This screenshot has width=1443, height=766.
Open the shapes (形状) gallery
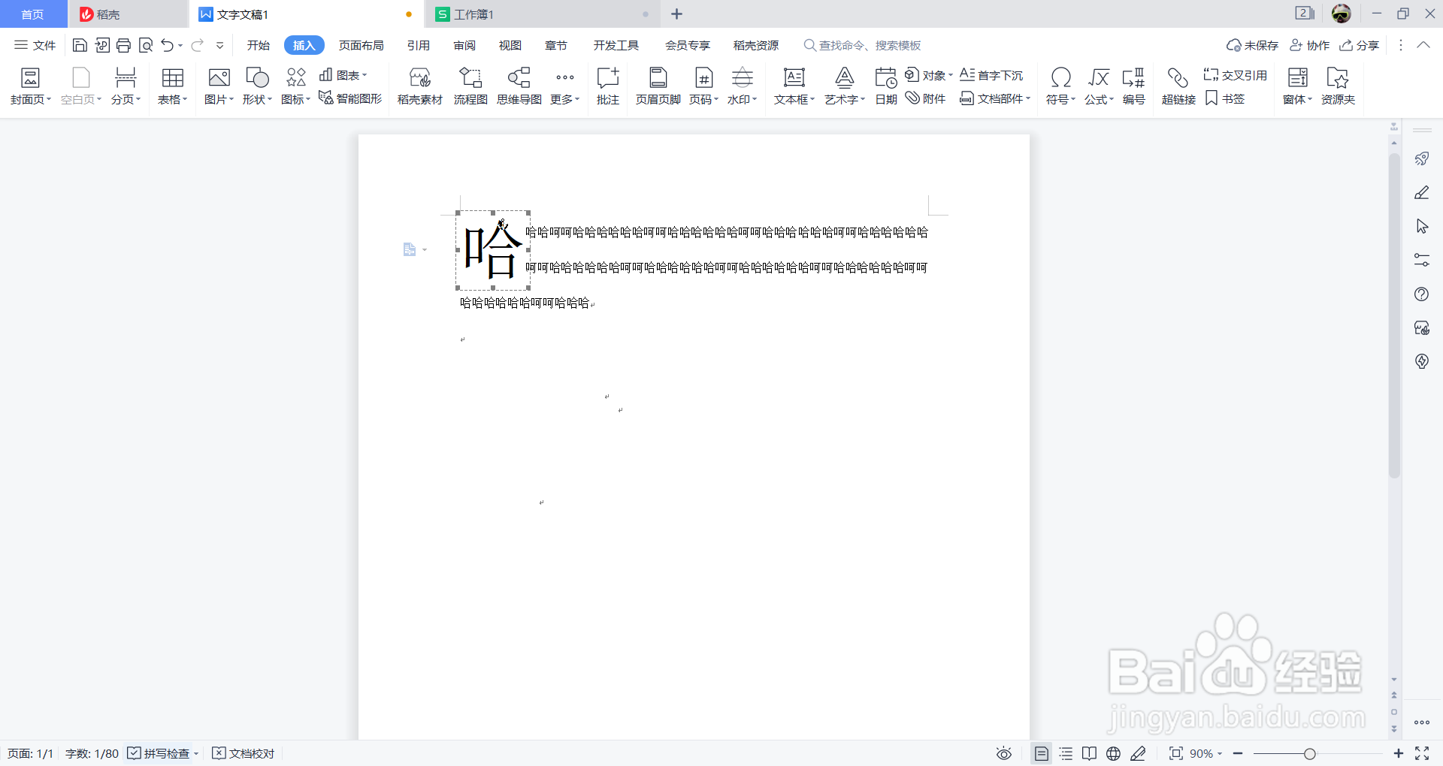click(x=257, y=86)
